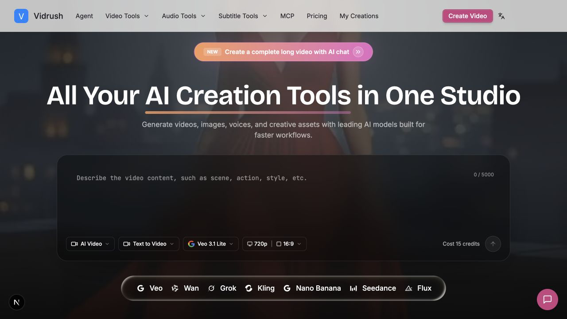
Task: Open the 720p 16:9 resolution dropdown
Action: tap(275, 244)
